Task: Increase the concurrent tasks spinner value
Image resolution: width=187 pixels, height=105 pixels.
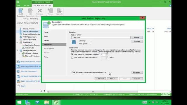Action: [x=107, y=54]
